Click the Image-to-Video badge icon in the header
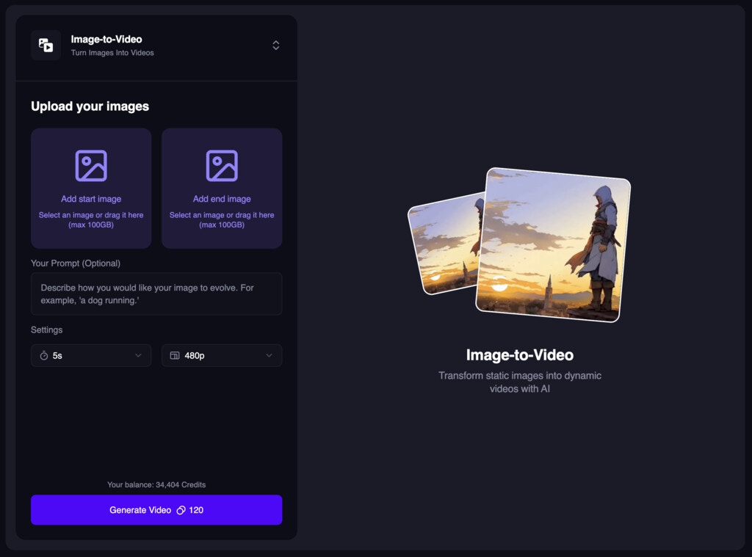The image size is (752, 557). pyautogui.click(x=46, y=45)
